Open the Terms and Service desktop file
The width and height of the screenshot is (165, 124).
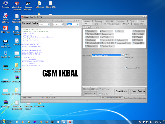coord(28,106)
